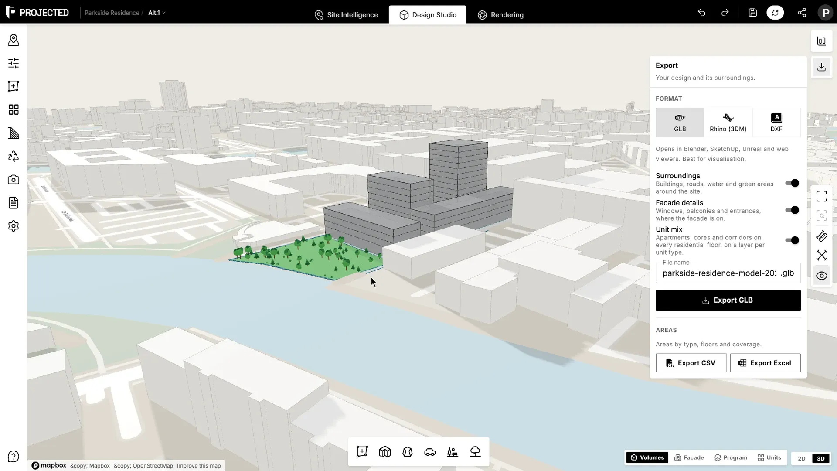837x471 pixels.
Task: Click the Export CSV button
Action: (691, 363)
